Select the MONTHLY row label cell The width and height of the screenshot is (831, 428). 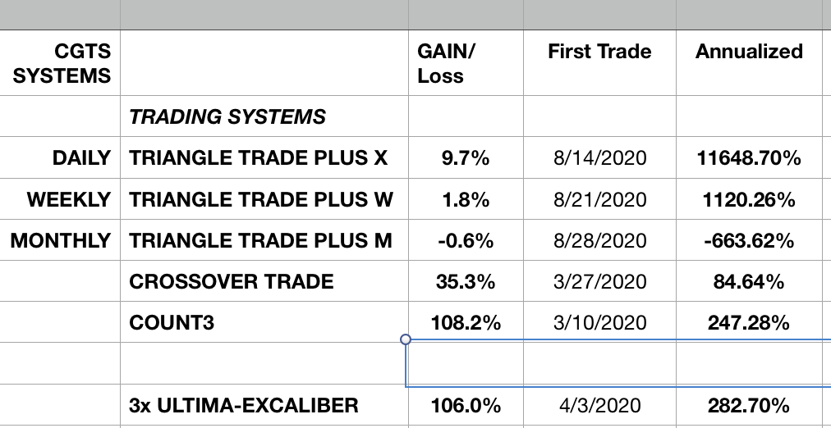click(x=61, y=240)
